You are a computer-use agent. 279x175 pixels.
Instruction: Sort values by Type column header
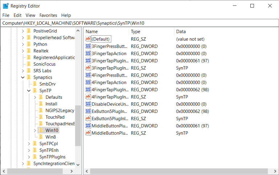[x=150, y=32]
